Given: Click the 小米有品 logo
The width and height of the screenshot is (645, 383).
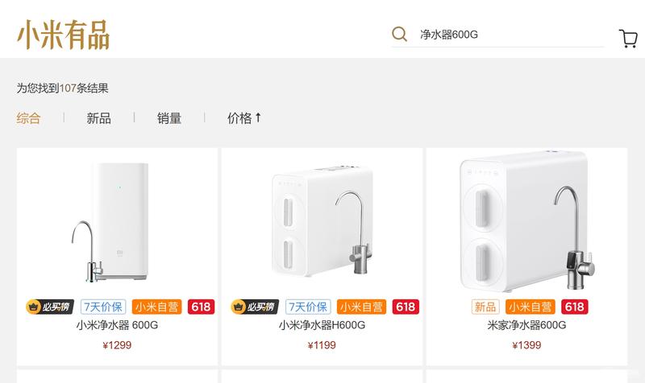Looking at the screenshot, I should click(x=64, y=35).
